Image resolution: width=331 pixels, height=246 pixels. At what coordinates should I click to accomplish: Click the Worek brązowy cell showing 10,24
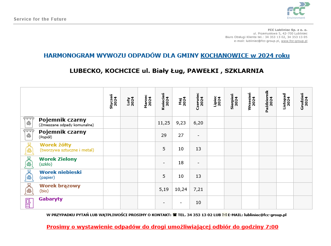181,189
